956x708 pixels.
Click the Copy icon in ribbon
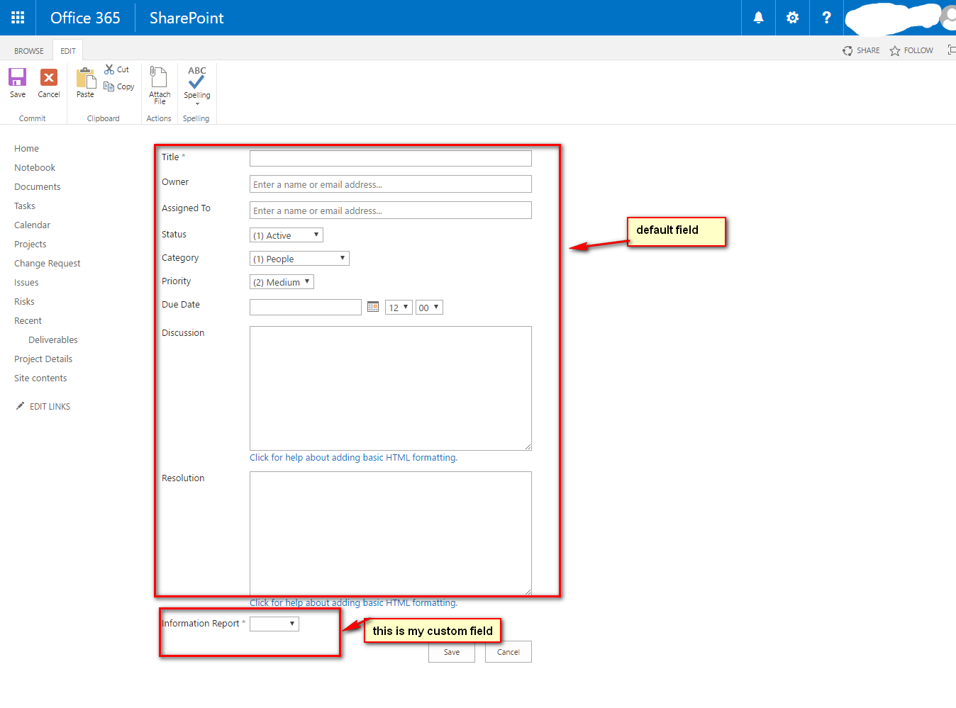(109, 86)
